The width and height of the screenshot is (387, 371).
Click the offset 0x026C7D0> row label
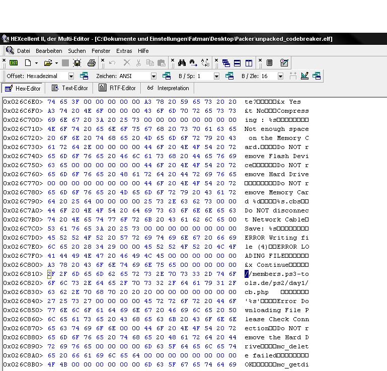23,238
